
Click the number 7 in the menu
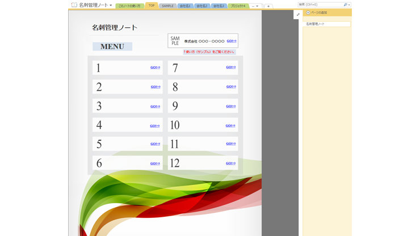[x=175, y=68]
